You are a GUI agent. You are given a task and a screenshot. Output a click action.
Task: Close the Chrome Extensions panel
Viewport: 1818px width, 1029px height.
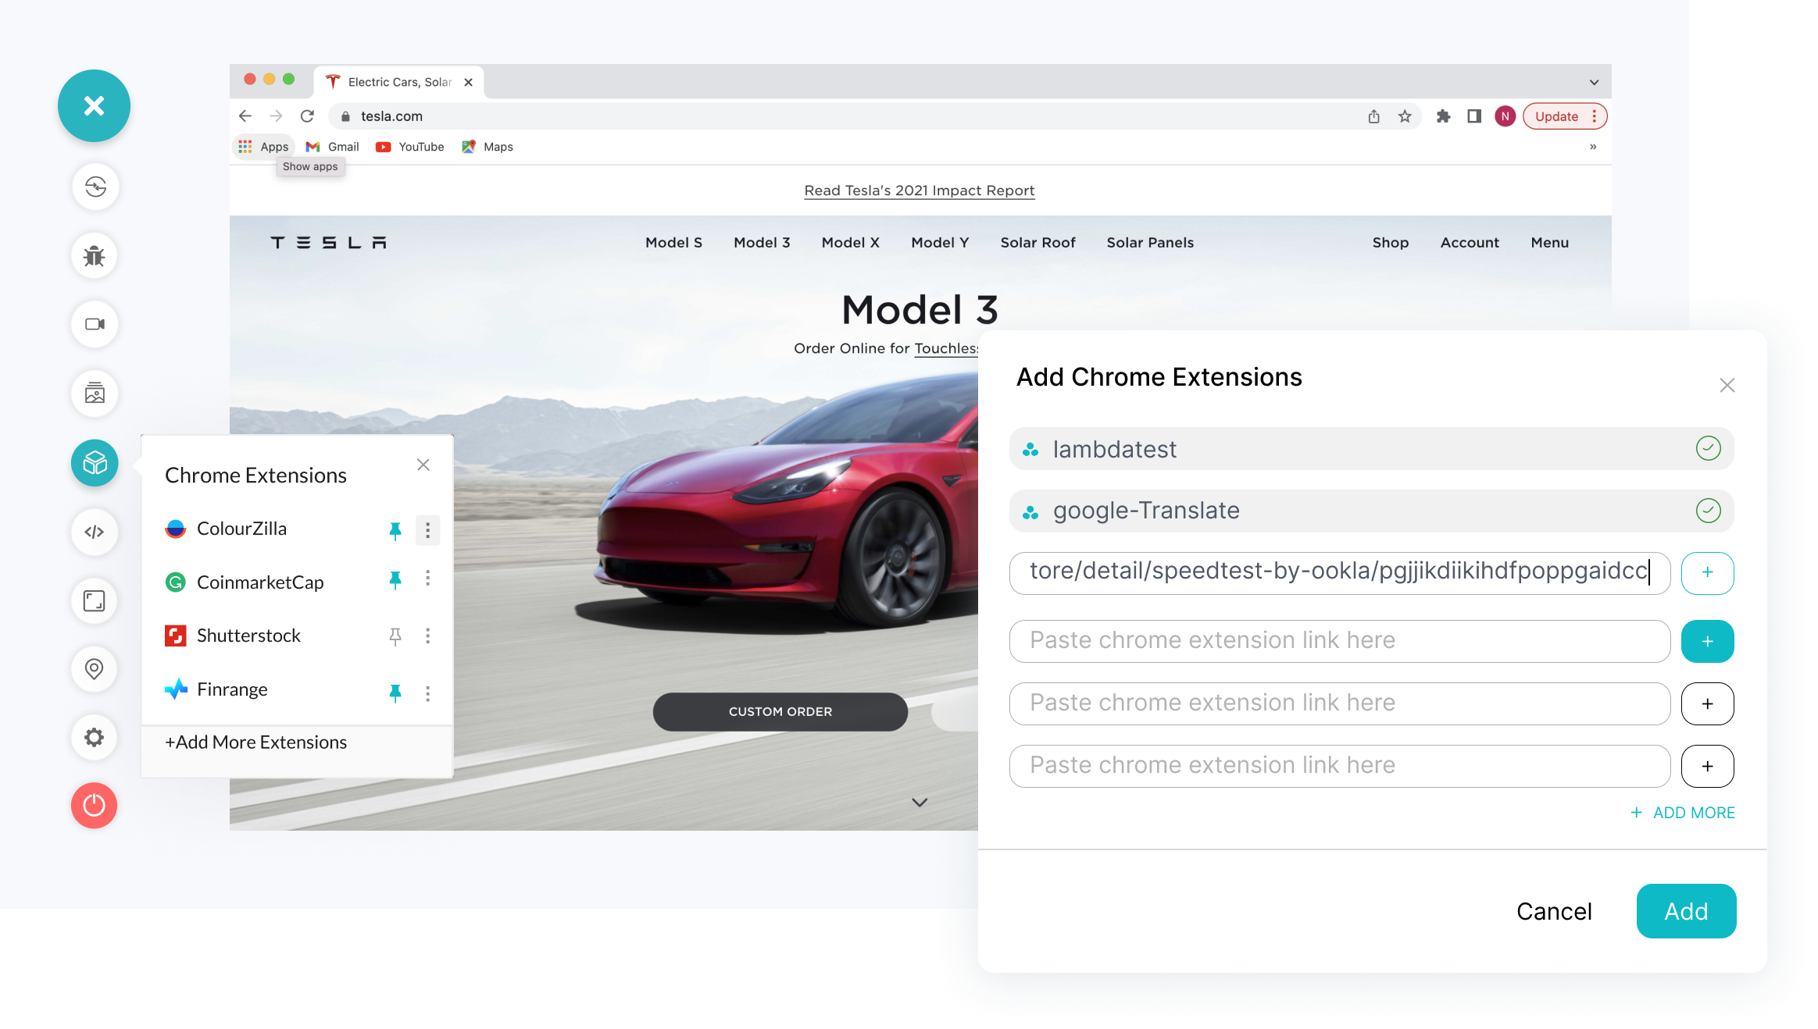[x=423, y=465]
